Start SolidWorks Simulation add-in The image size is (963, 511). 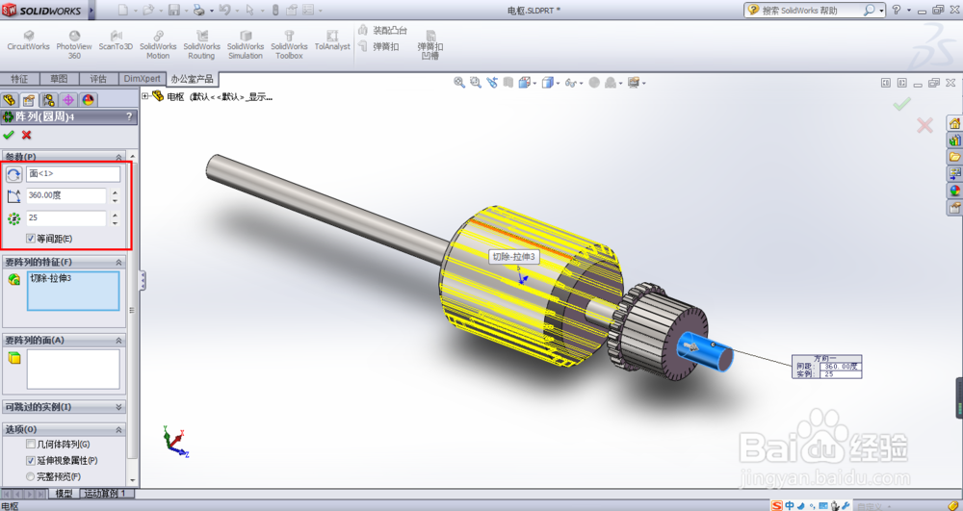(245, 45)
